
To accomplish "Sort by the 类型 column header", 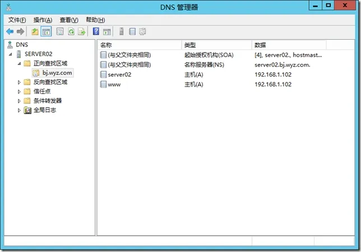I will 216,45.
